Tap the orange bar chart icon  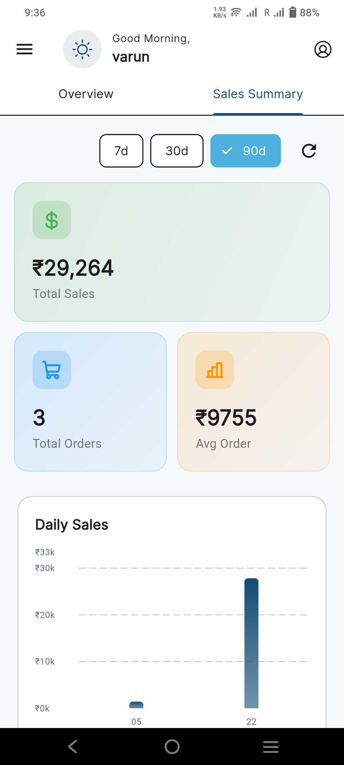(x=215, y=370)
